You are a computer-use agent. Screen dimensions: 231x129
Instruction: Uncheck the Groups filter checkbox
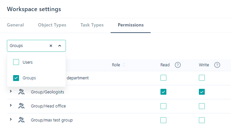coord(16,78)
